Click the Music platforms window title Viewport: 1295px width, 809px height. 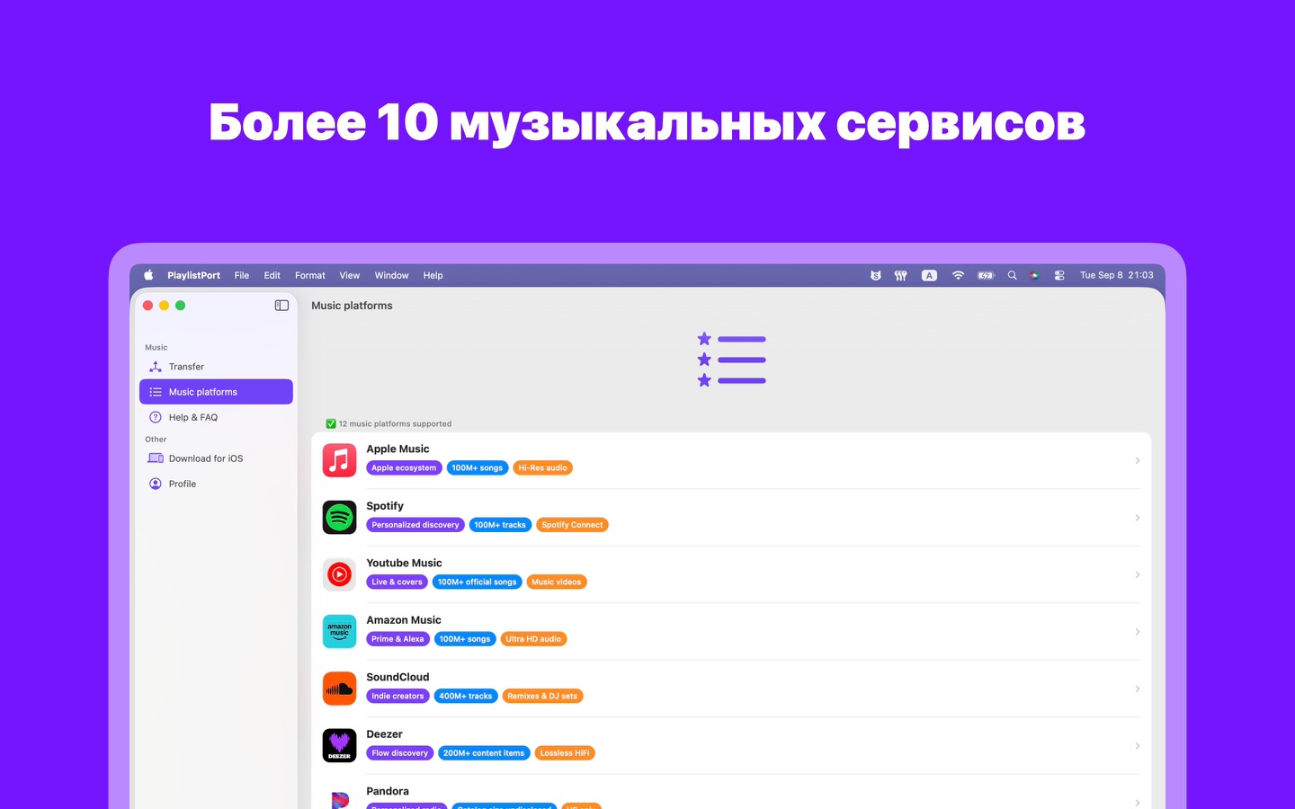tap(352, 306)
